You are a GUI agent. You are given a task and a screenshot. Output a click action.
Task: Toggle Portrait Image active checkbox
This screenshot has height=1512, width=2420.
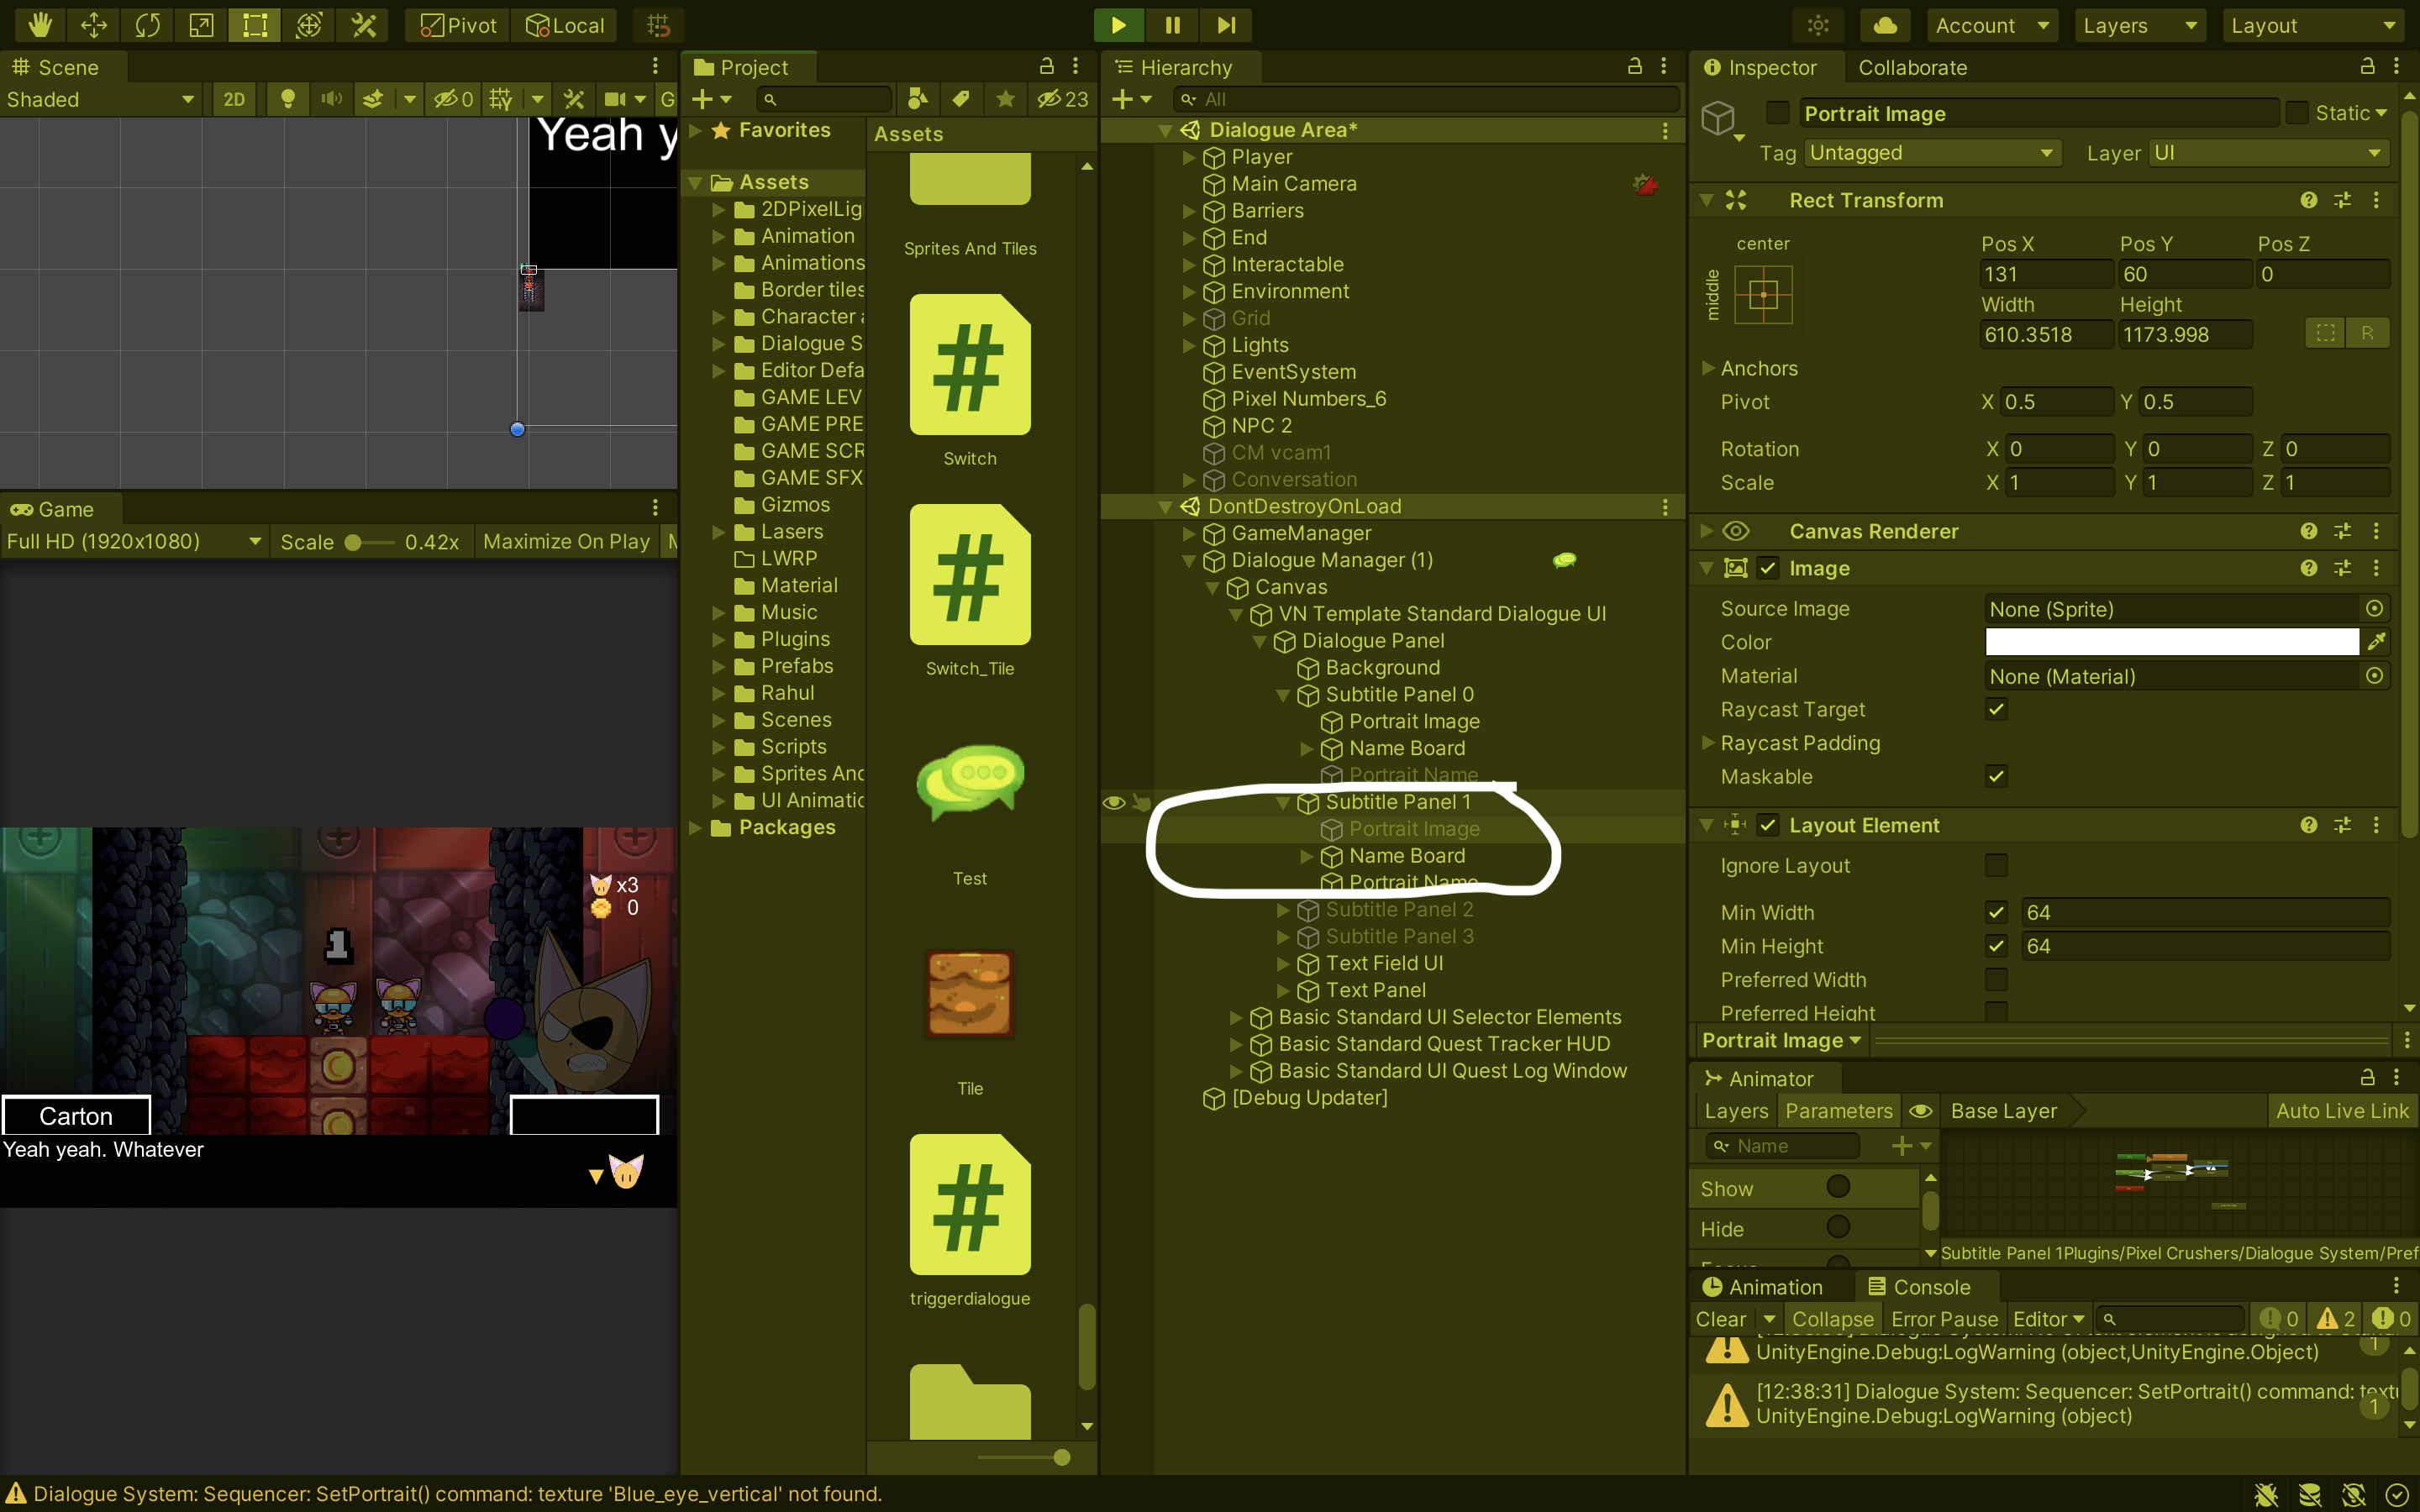click(1777, 113)
